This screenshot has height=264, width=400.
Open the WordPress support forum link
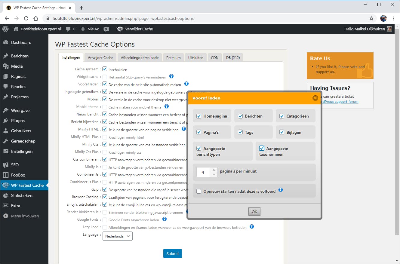[340, 102]
